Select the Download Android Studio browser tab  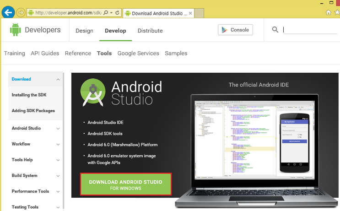click(158, 13)
